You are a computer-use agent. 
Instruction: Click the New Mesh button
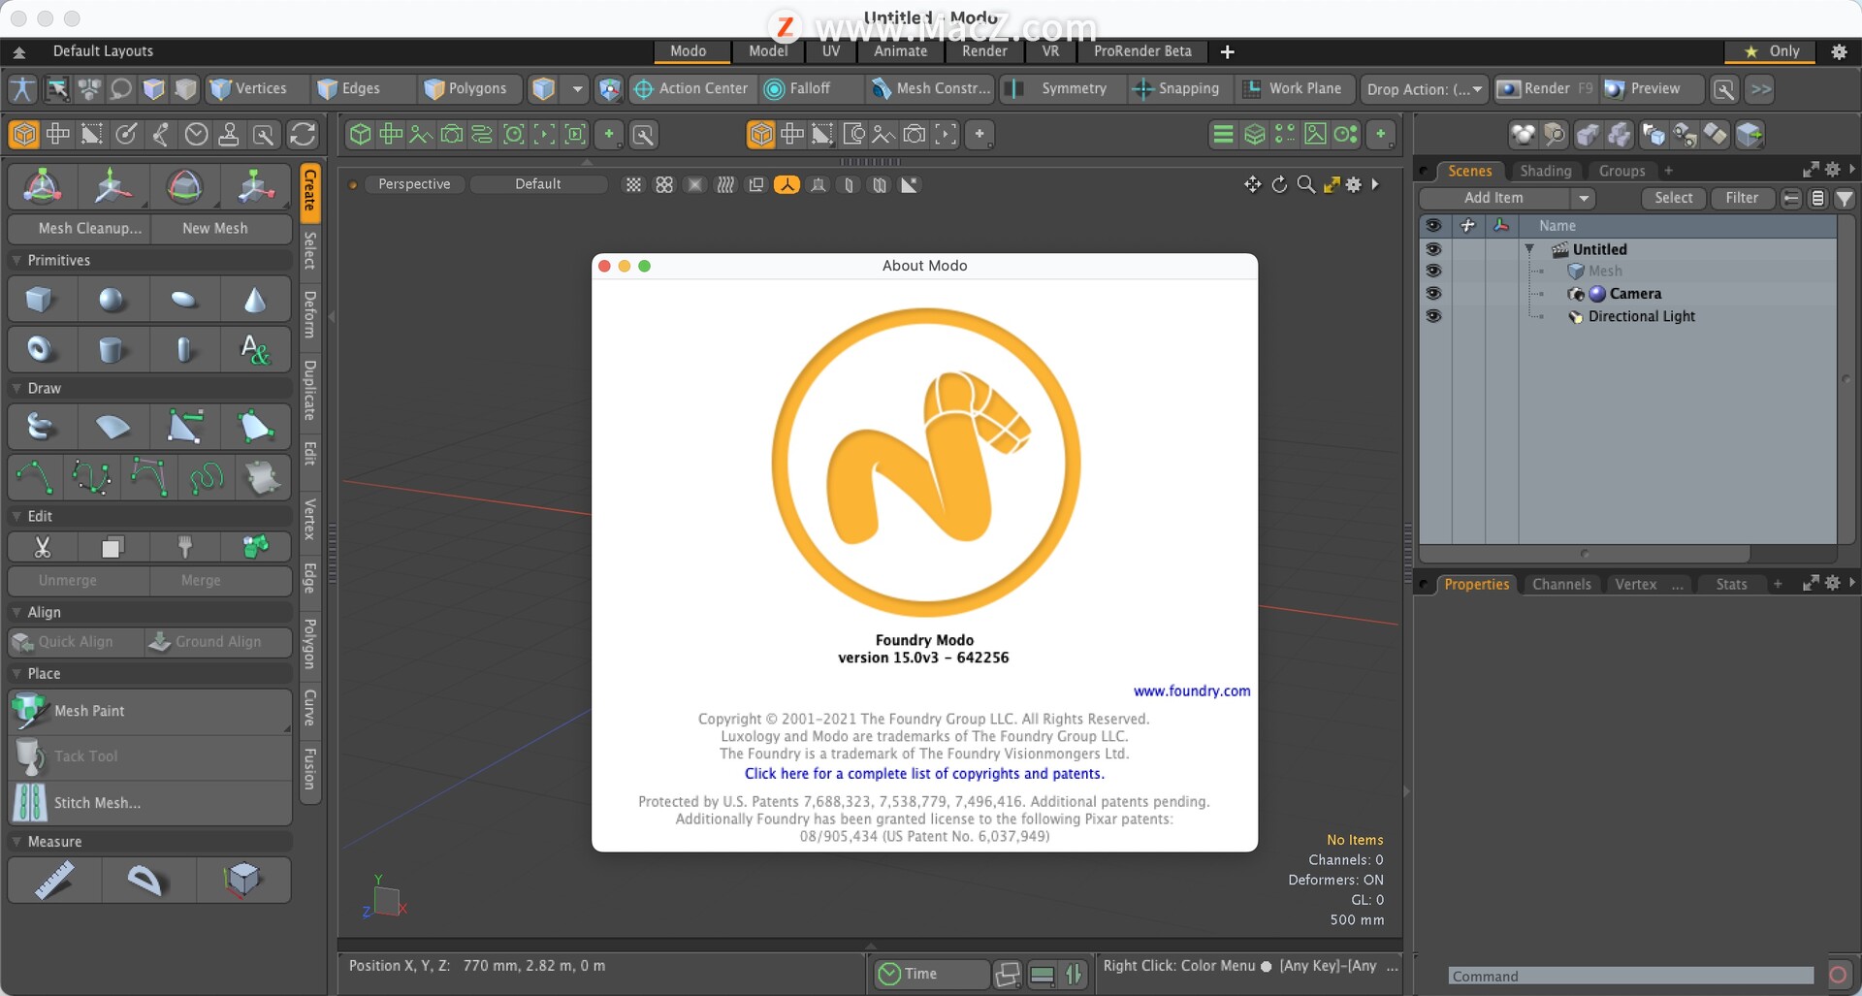coord(215,228)
